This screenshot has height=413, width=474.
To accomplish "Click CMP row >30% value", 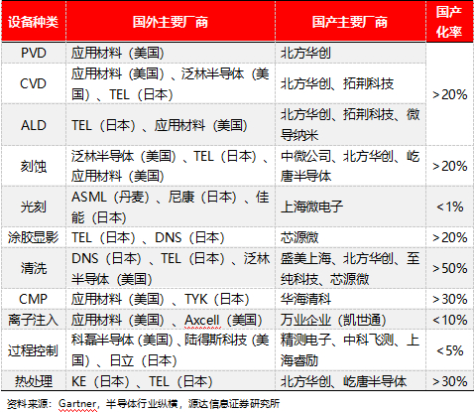I will (x=449, y=299).
